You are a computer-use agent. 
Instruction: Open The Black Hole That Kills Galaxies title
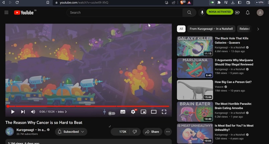[x=231, y=40]
